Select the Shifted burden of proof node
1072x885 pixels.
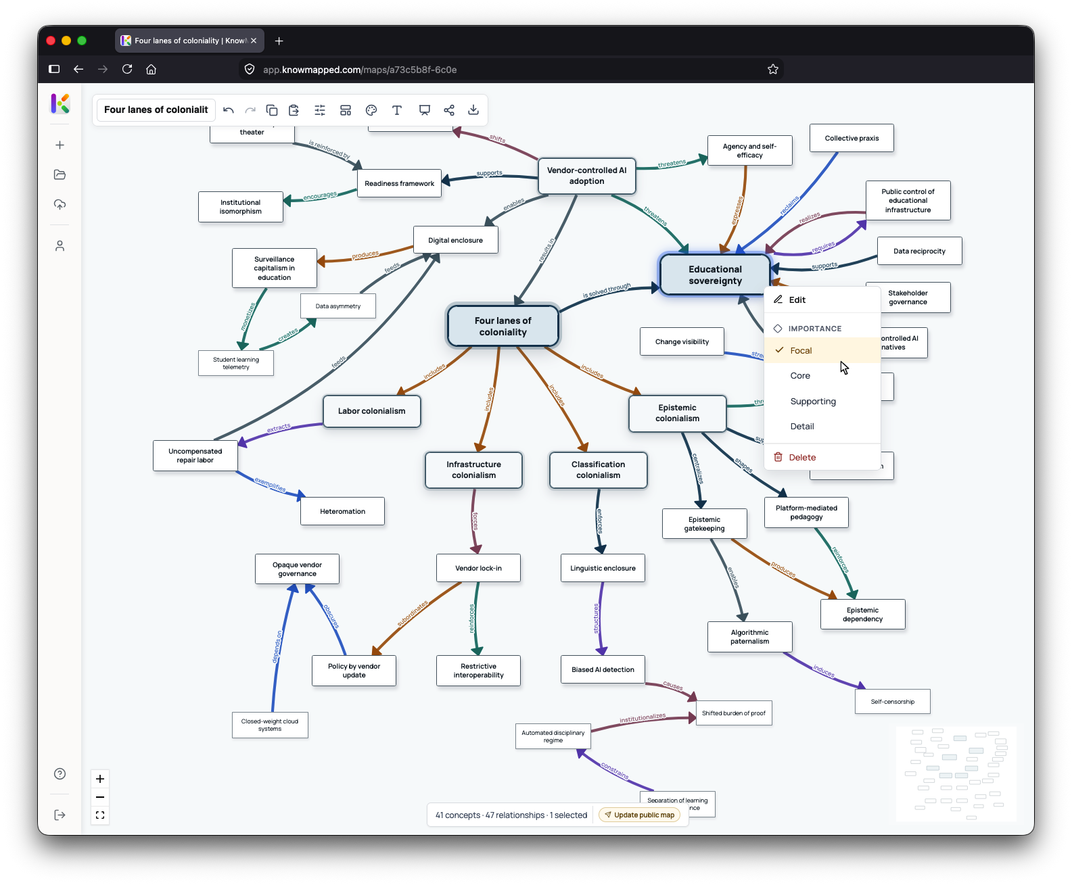(x=734, y=714)
